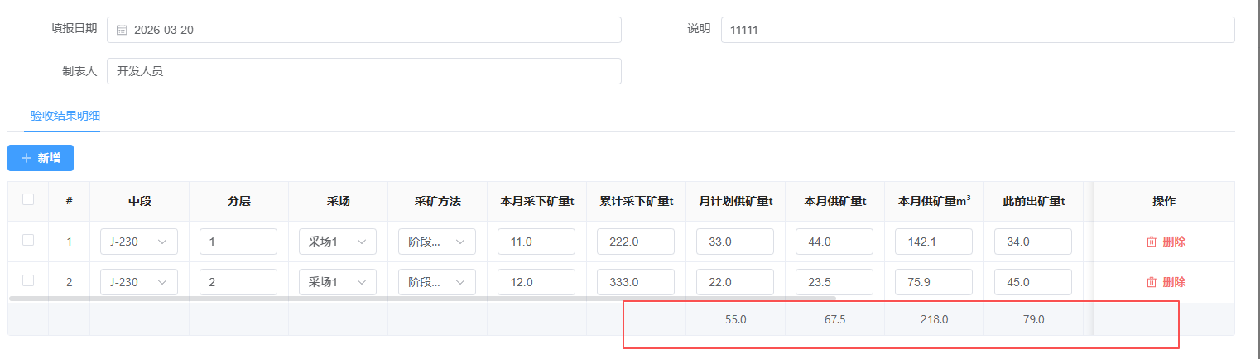Click the 分层 input in row 2
Screen dimensions: 1260x359
(238, 282)
